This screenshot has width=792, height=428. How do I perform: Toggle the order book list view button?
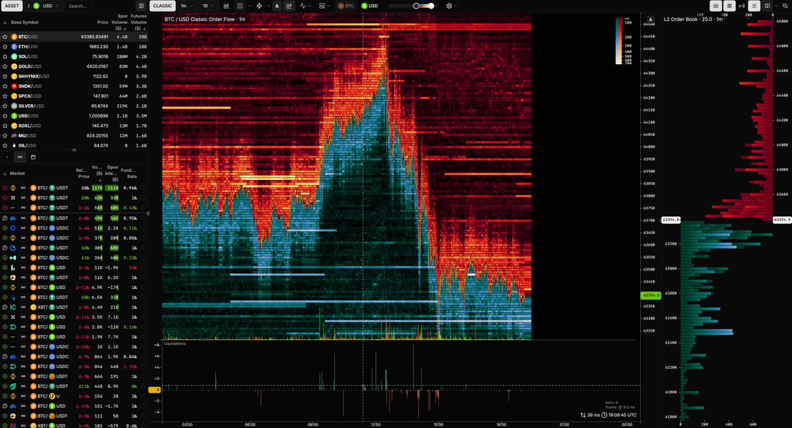[754, 6]
